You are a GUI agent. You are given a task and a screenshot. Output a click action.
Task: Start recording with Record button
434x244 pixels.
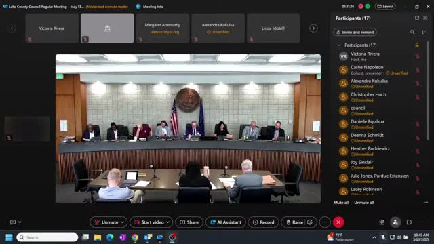point(264,222)
